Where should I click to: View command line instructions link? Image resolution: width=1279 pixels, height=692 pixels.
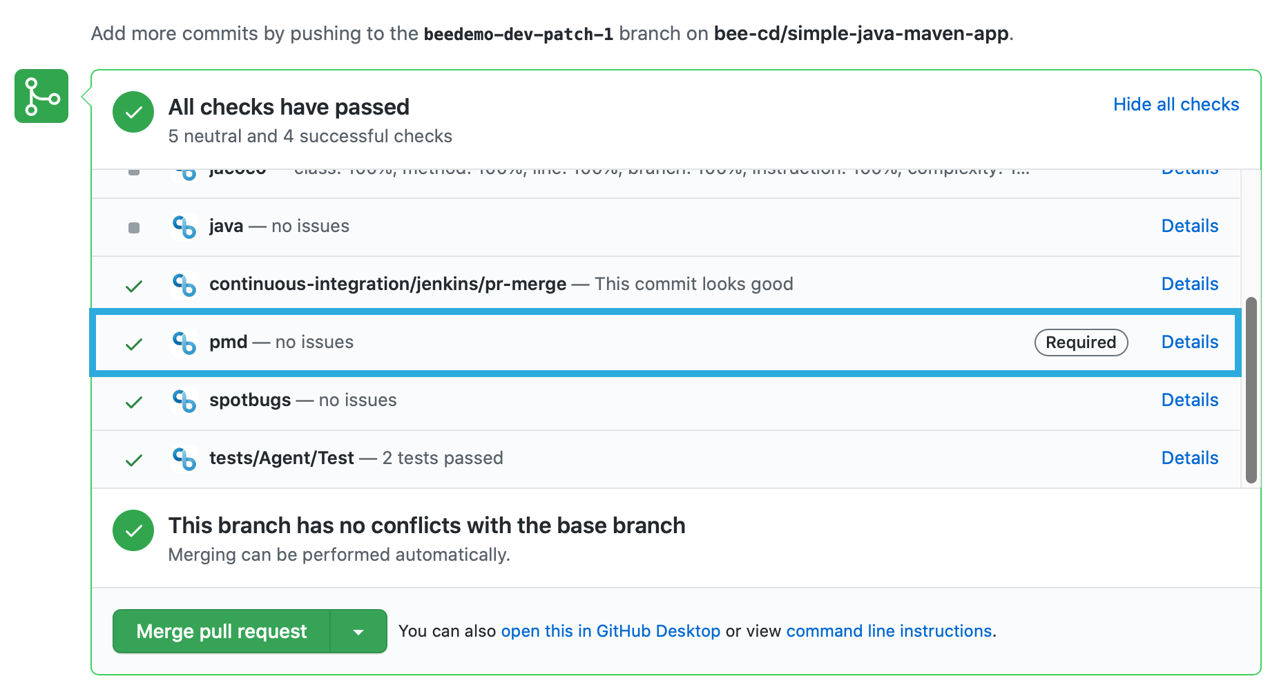pyautogui.click(x=889, y=631)
